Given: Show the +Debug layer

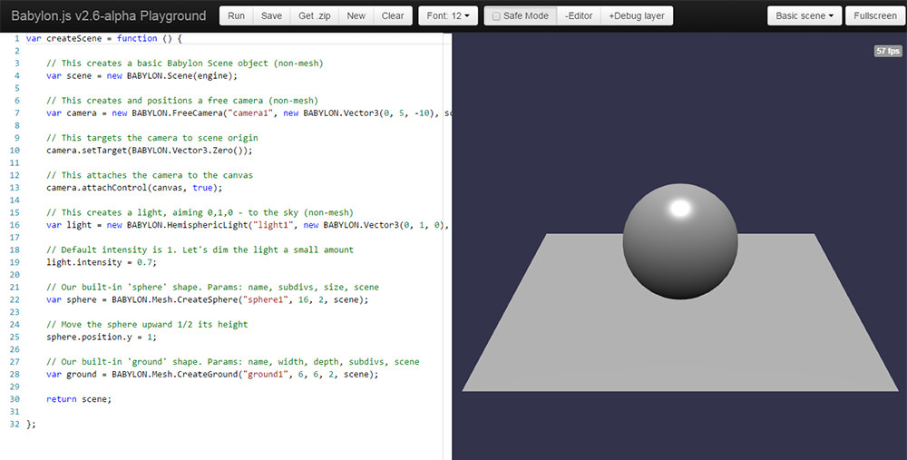Looking at the screenshot, I should [x=637, y=15].
